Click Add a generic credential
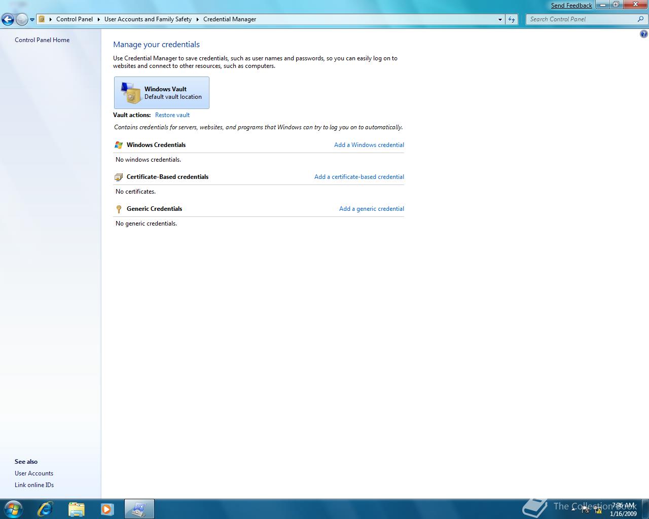Screen dimensions: 649x519 click(372, 209)
